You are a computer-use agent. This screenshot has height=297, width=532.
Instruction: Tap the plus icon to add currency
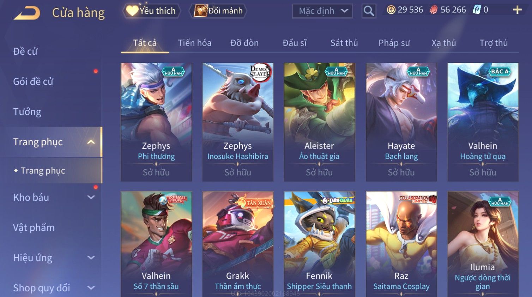pos(517,10)
